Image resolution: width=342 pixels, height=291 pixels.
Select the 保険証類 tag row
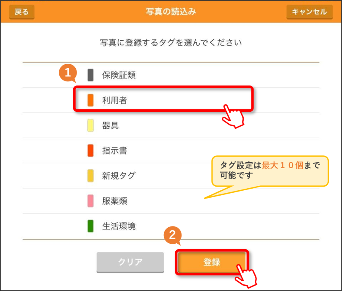[x=171, y=75]
